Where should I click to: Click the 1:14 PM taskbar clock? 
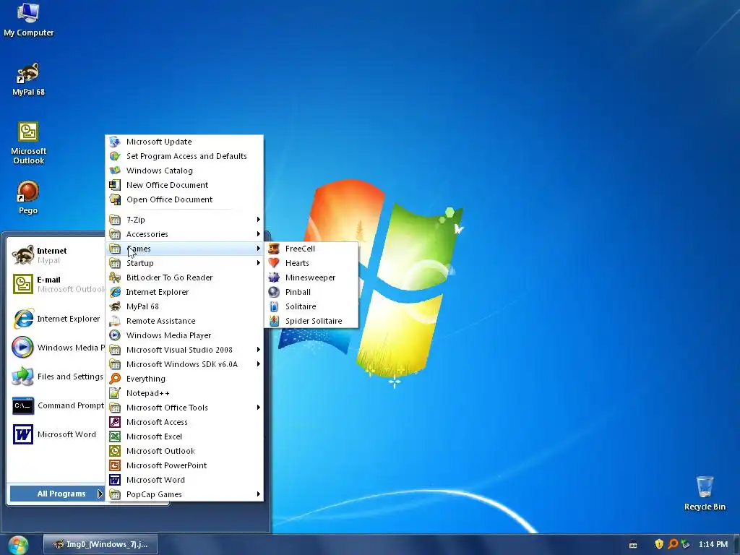click(713, 545)
